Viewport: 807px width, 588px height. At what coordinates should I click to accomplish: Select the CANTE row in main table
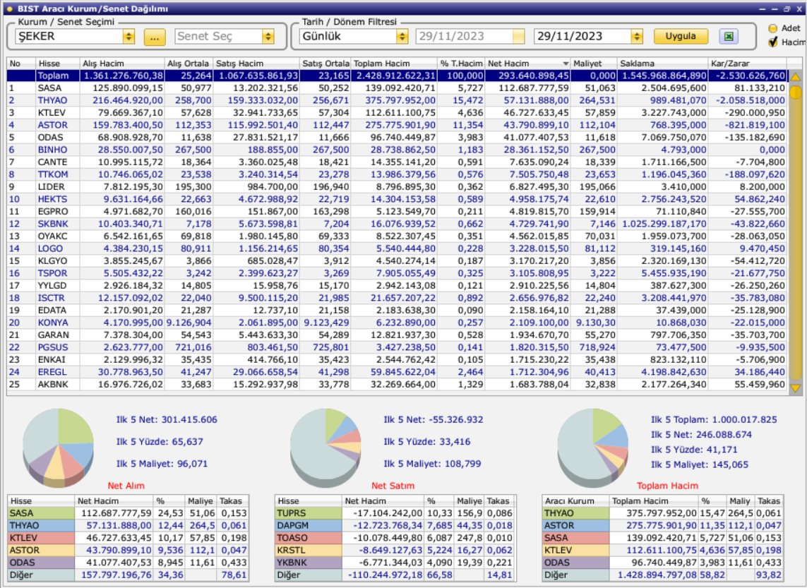[397, 162]
